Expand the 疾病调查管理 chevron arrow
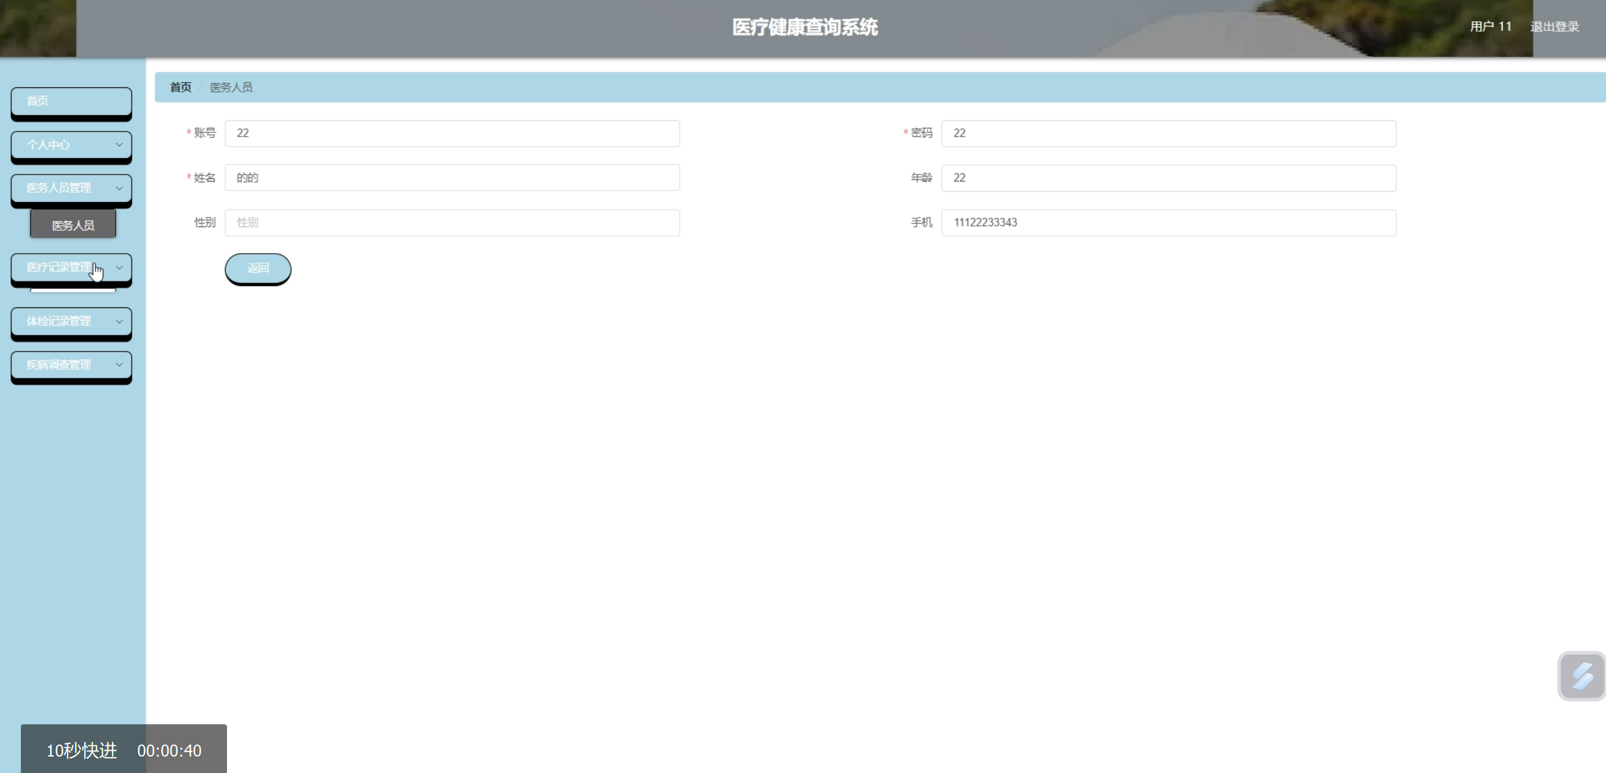Viewport: 1606px width, 773px height. (119, 365)
